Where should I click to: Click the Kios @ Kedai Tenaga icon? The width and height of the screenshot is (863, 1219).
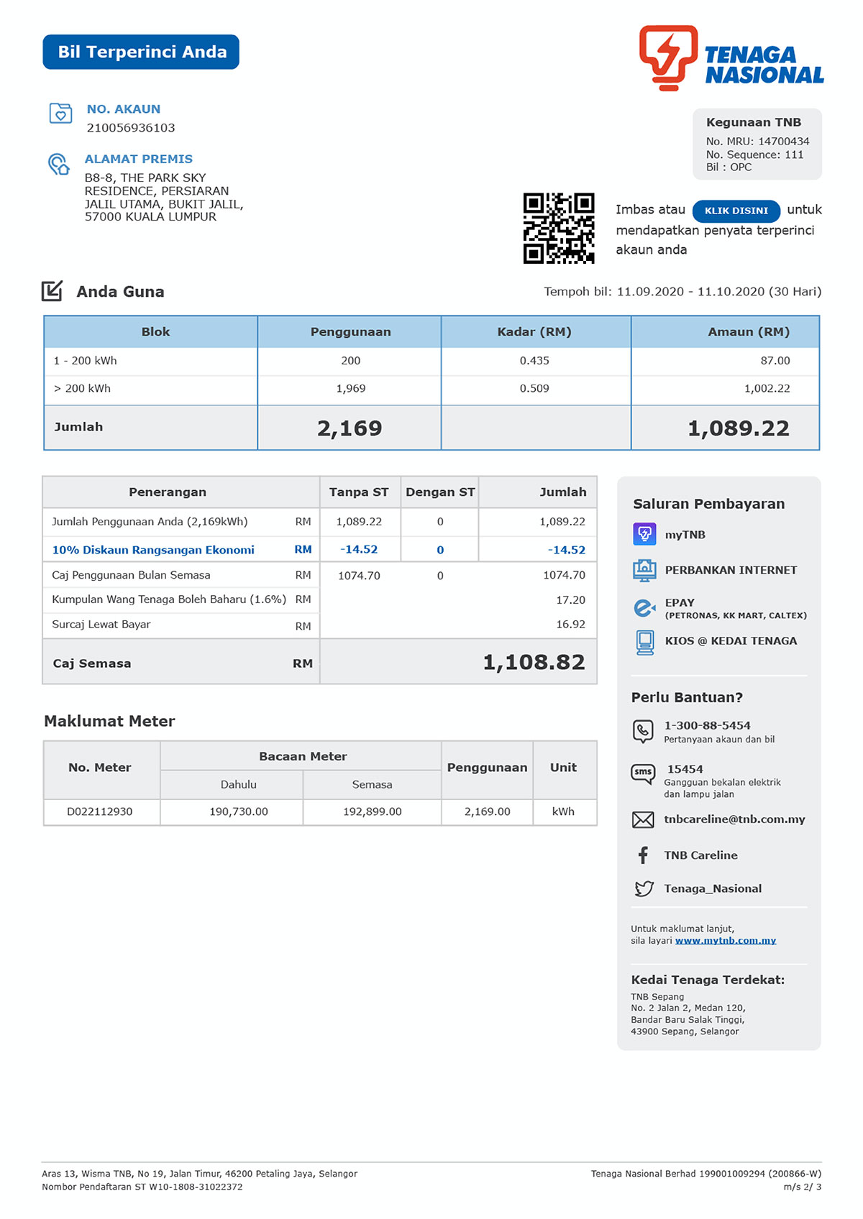click(x=645, y=642)
